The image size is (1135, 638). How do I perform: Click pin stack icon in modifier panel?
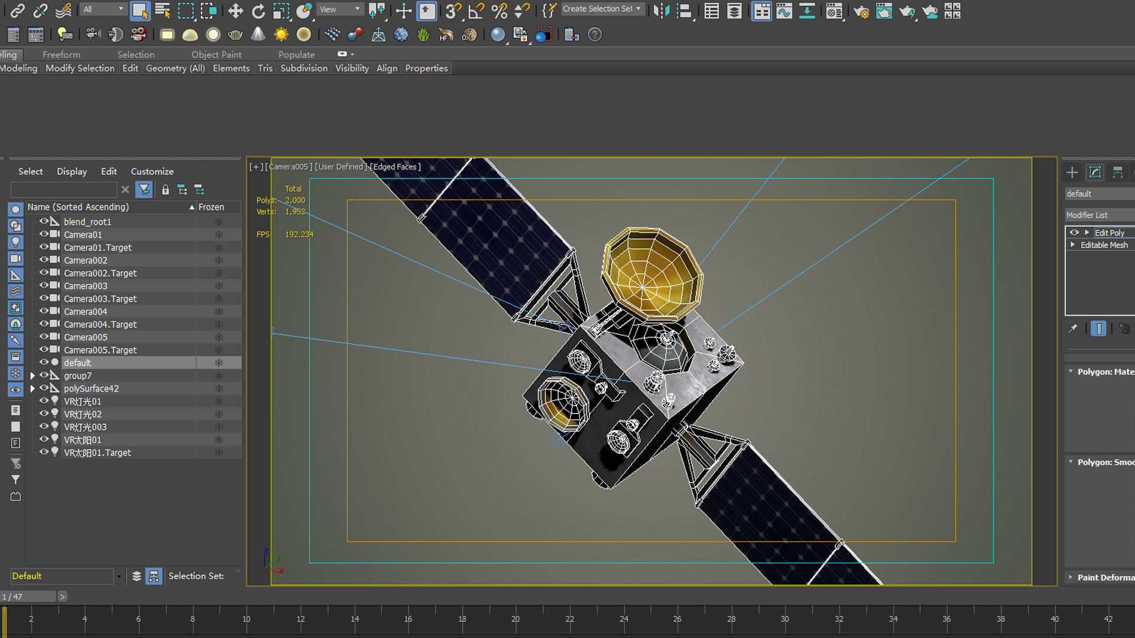click(x=1073, y=328)
